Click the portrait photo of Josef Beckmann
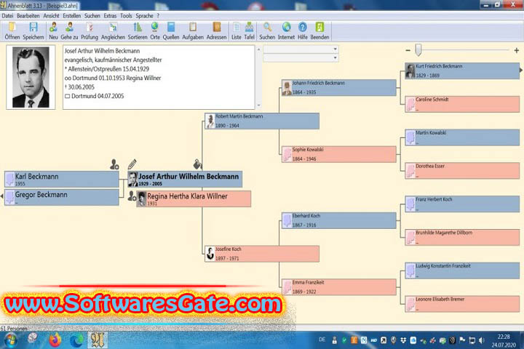This screenshot has height=349, width=524. [31, 77]
